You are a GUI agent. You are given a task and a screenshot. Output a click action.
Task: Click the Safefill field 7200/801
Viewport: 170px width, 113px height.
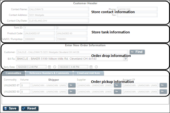(72, 39)
